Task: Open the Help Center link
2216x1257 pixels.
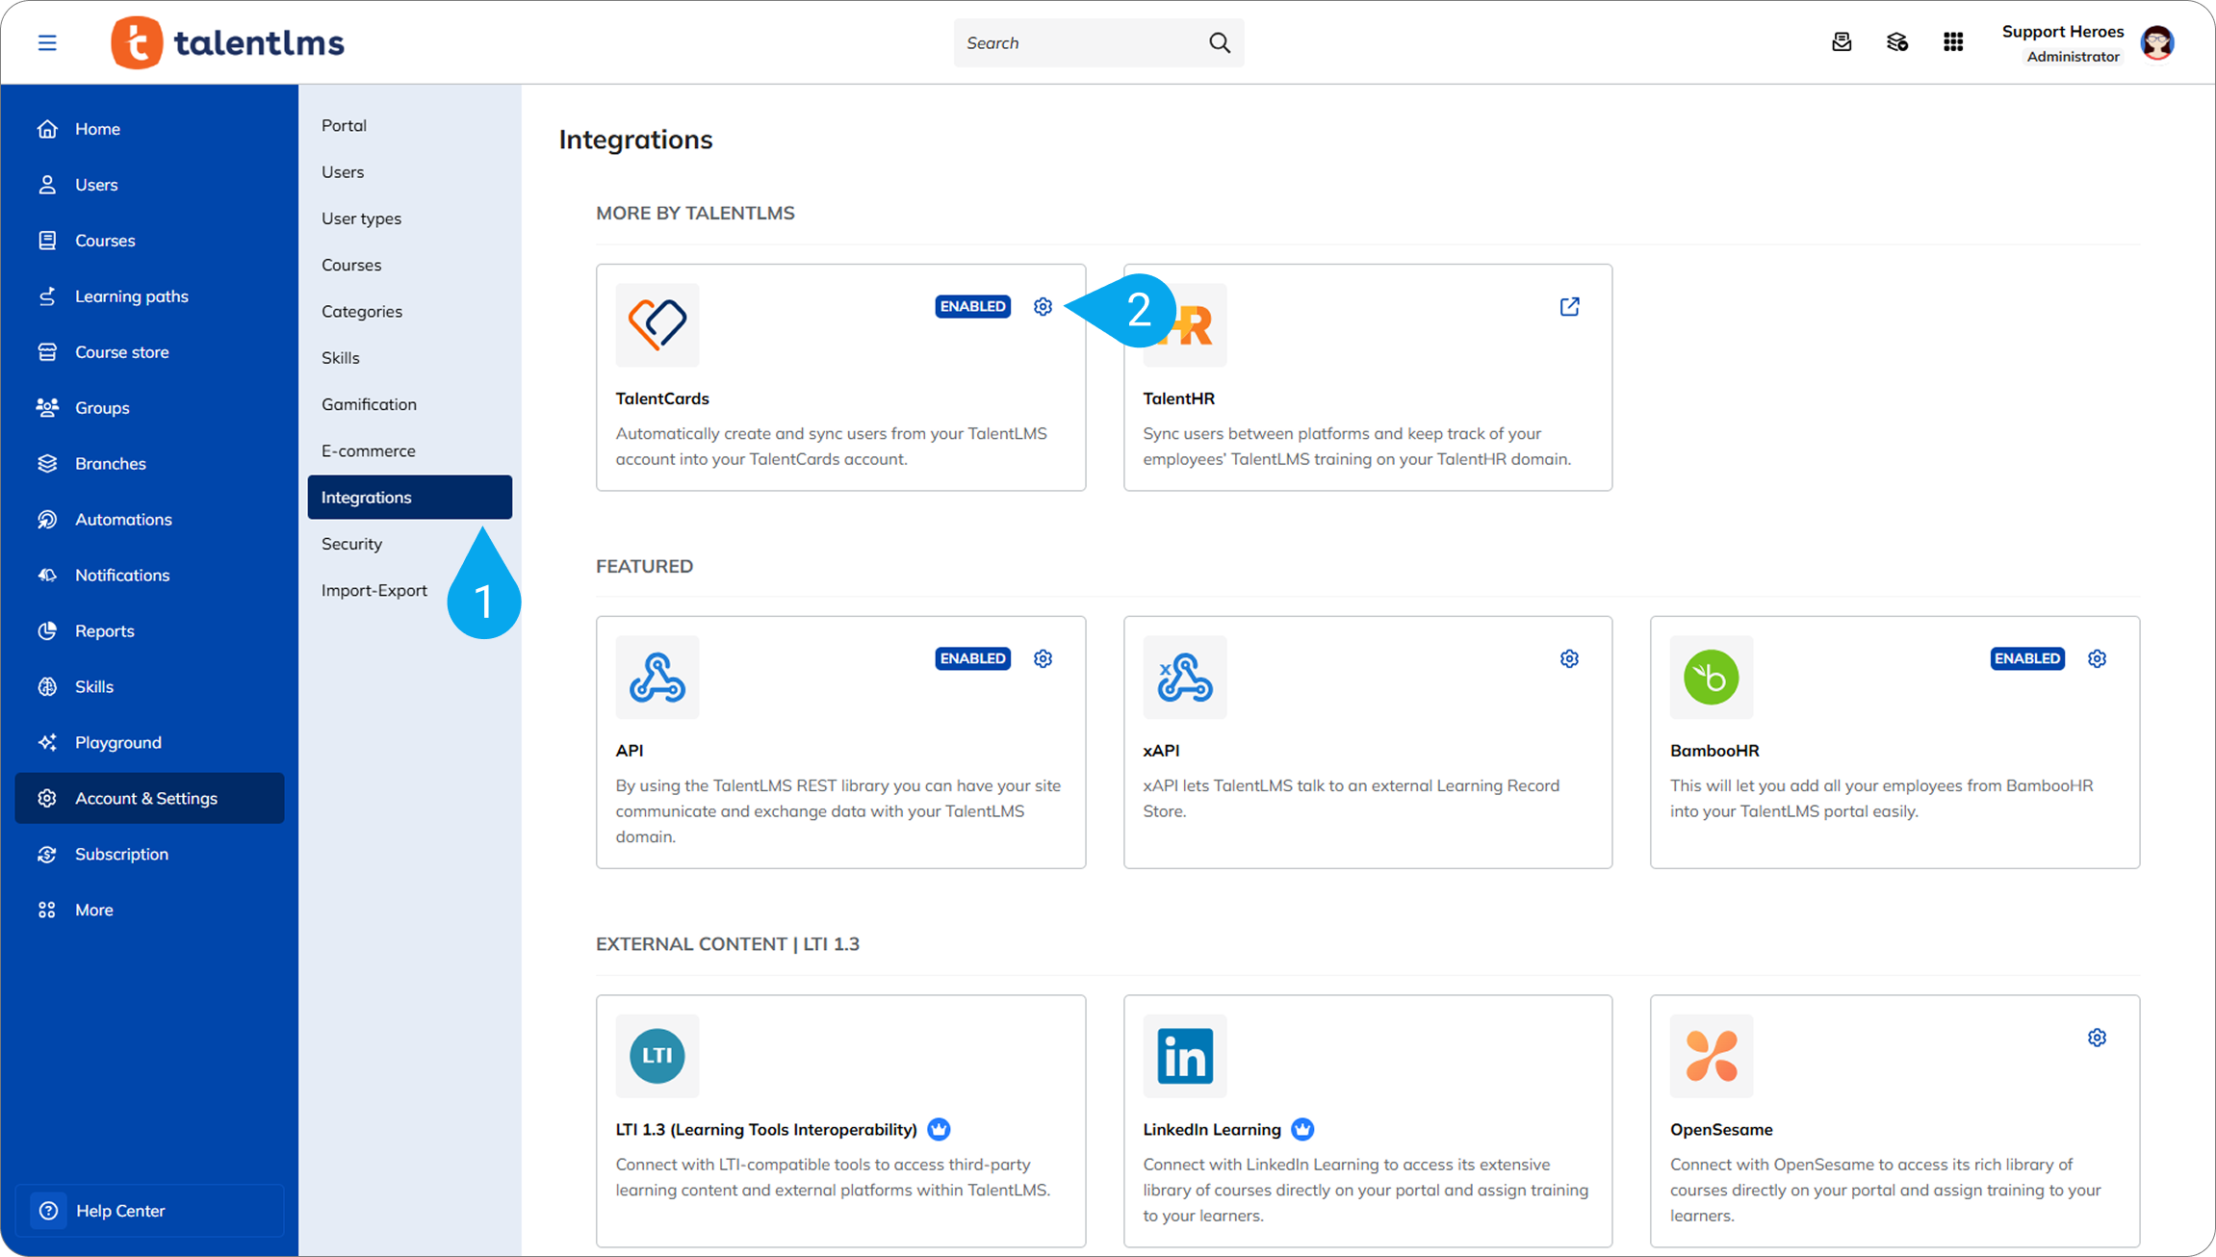Action: (149, 1211)
